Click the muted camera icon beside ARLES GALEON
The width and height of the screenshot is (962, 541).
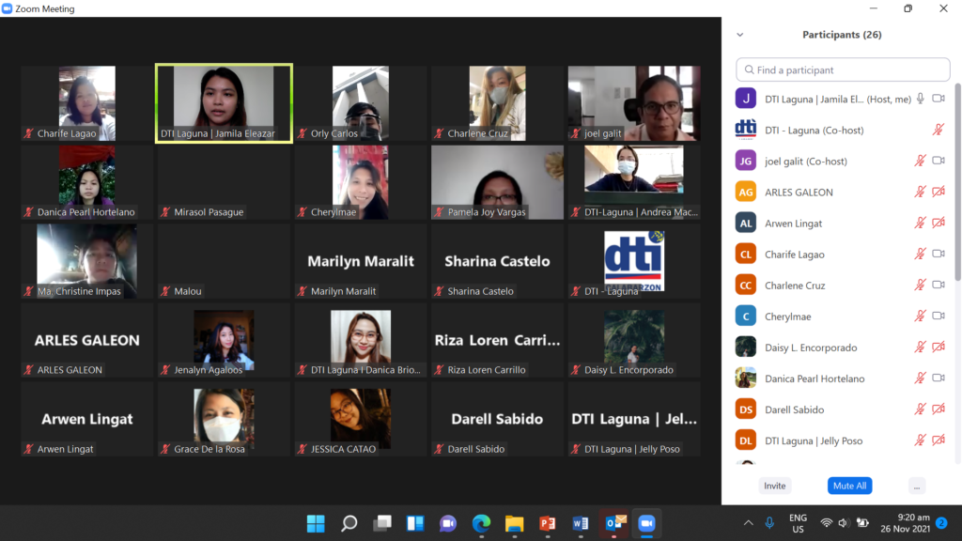pos(939,192)
